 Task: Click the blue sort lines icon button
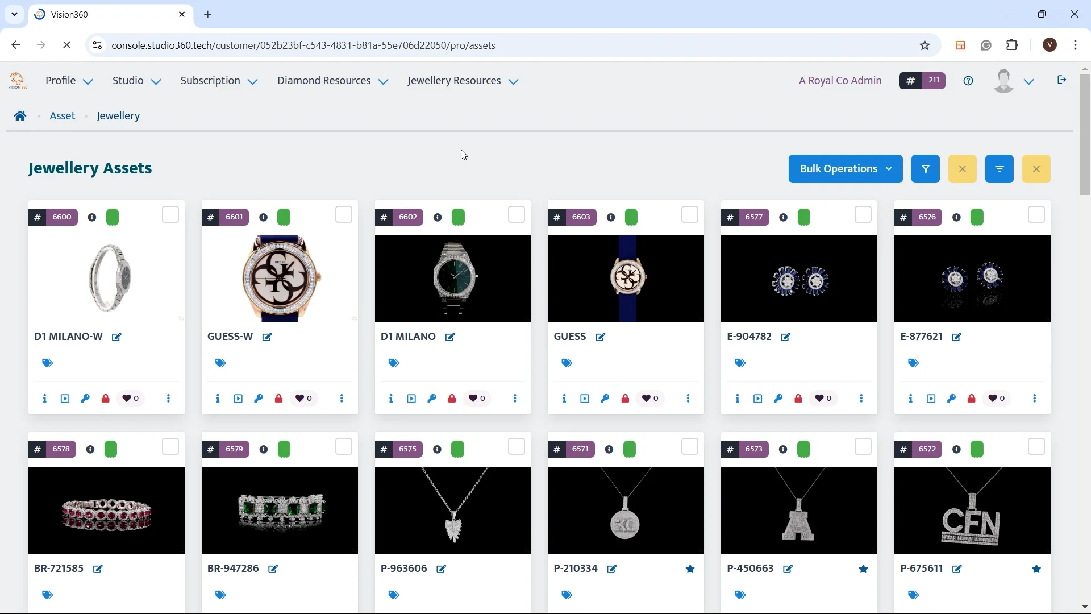[x=1000, y=169]
